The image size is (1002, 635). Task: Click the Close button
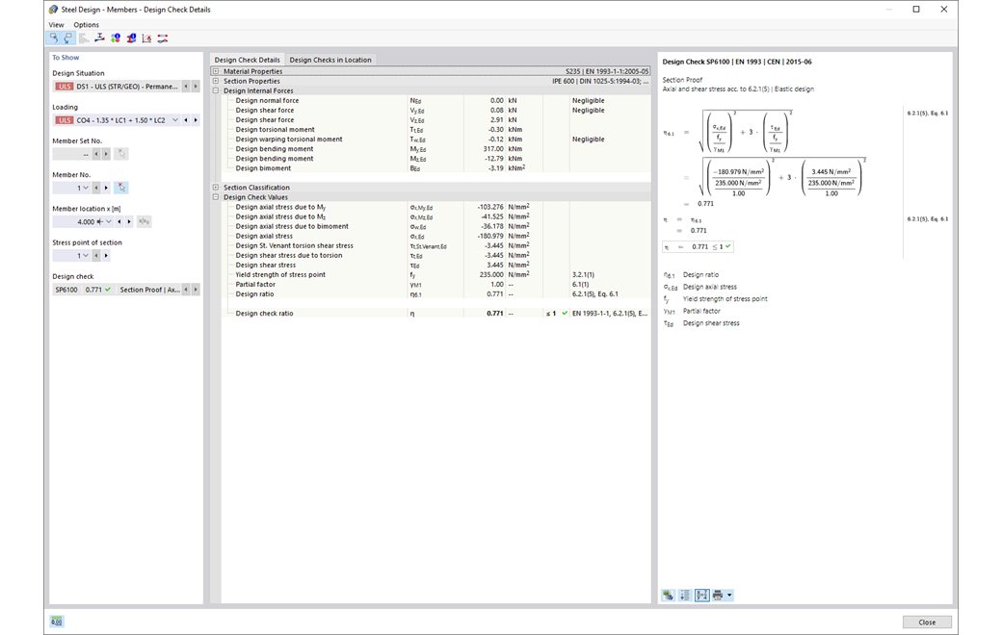927,622
